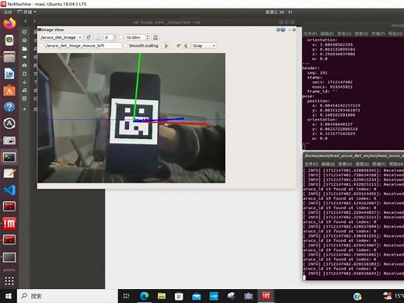Open Mail from the Windows taskbar
404x303 pixels.
pyautogui.click(x=197, y=296)
